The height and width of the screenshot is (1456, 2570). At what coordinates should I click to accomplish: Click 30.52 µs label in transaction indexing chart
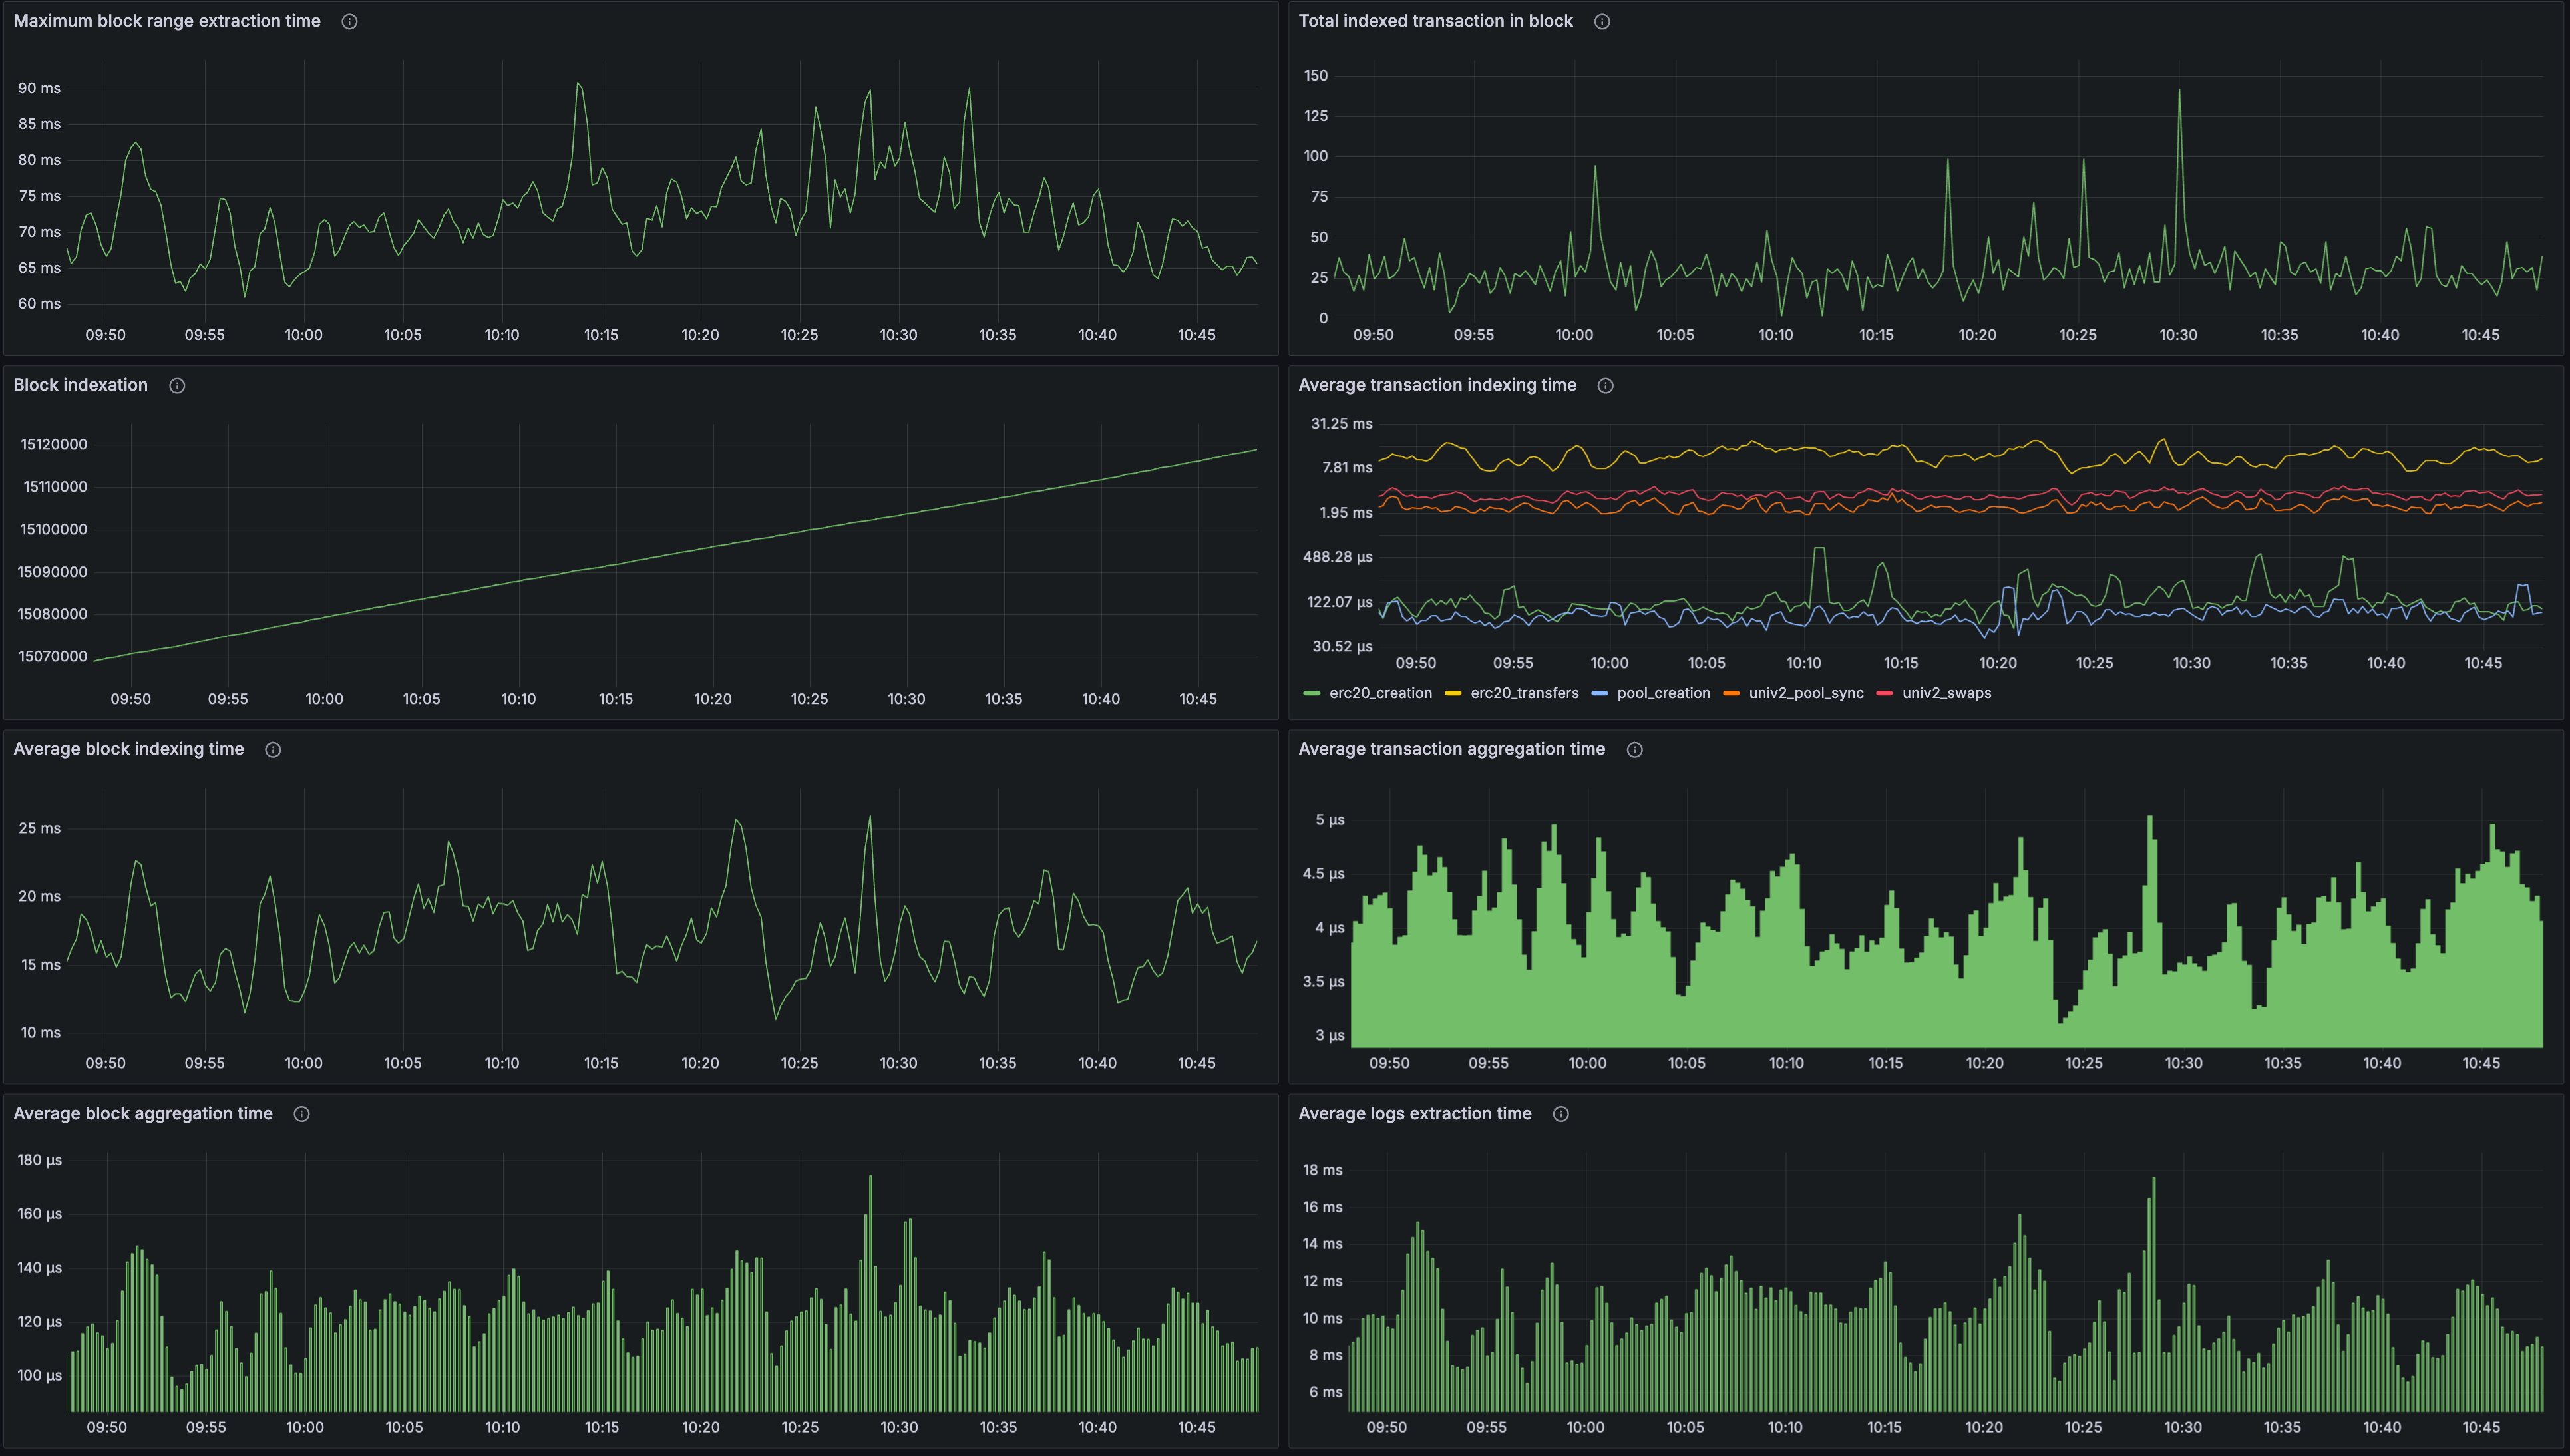point(1342,646)
